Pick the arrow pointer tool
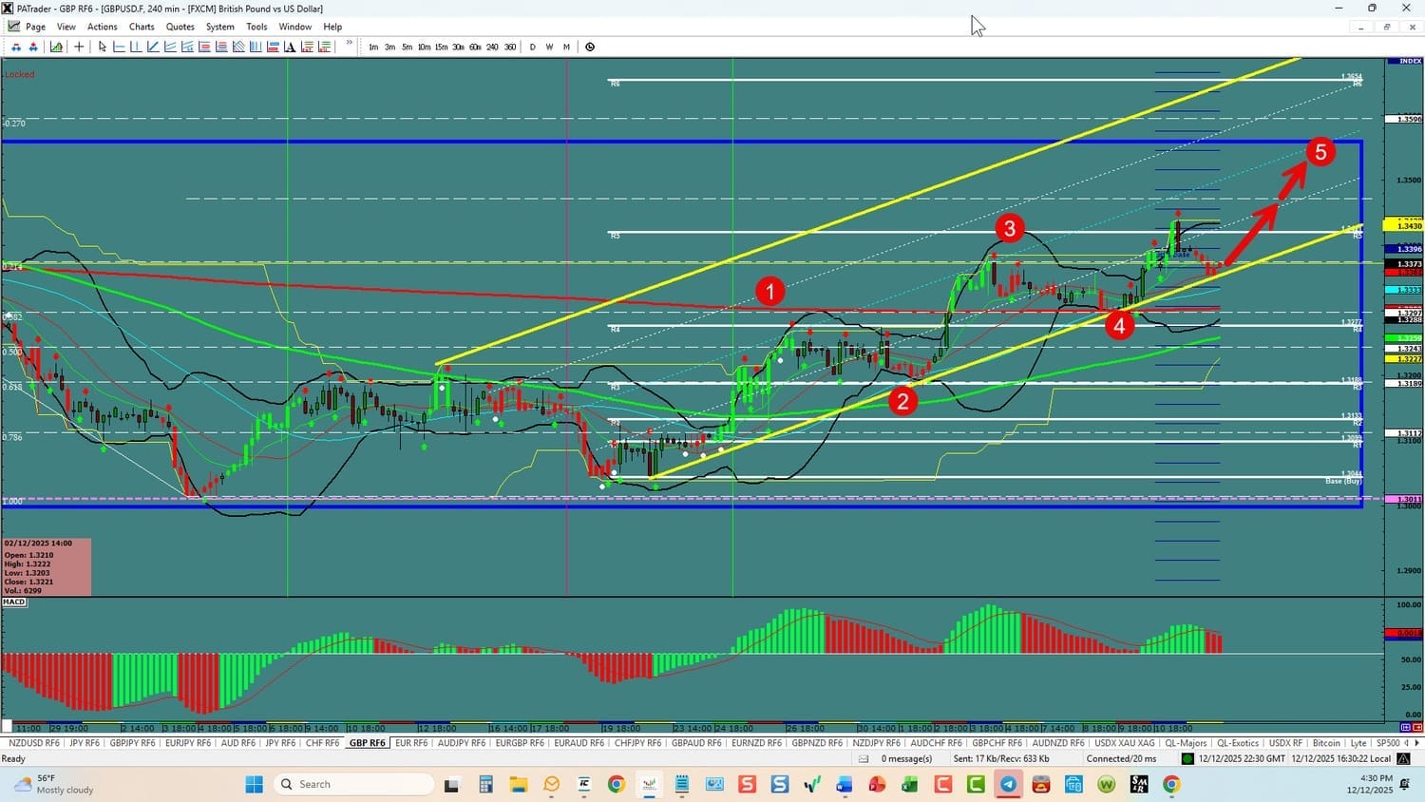The width and height of the screenshot is (1425, 802). [102, 47]
